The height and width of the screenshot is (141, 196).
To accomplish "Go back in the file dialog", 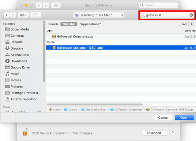I will click(7, 15).
